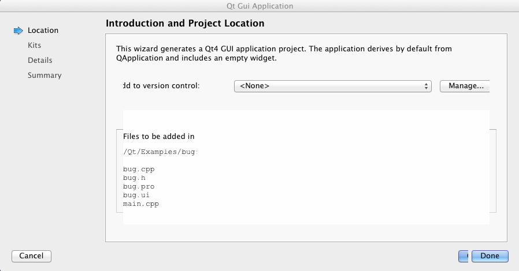Pick the bug.pro project file entry
Viewport: 519px width, 271px height.
139,187
